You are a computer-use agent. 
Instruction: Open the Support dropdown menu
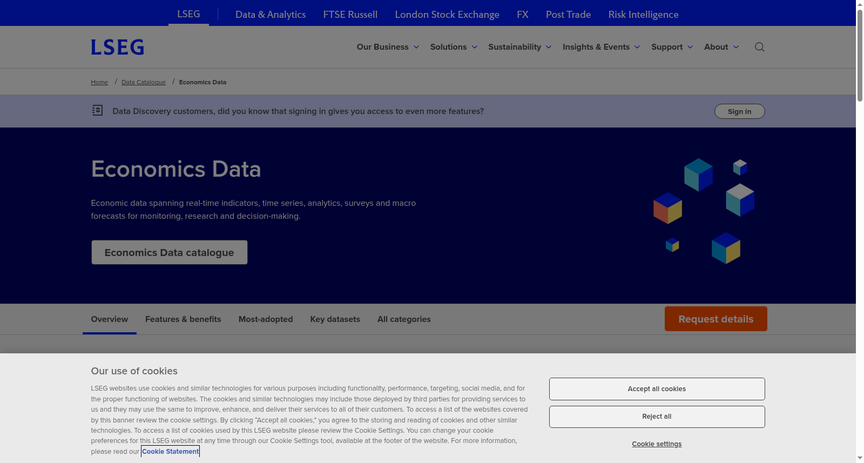tap(672, 47)
